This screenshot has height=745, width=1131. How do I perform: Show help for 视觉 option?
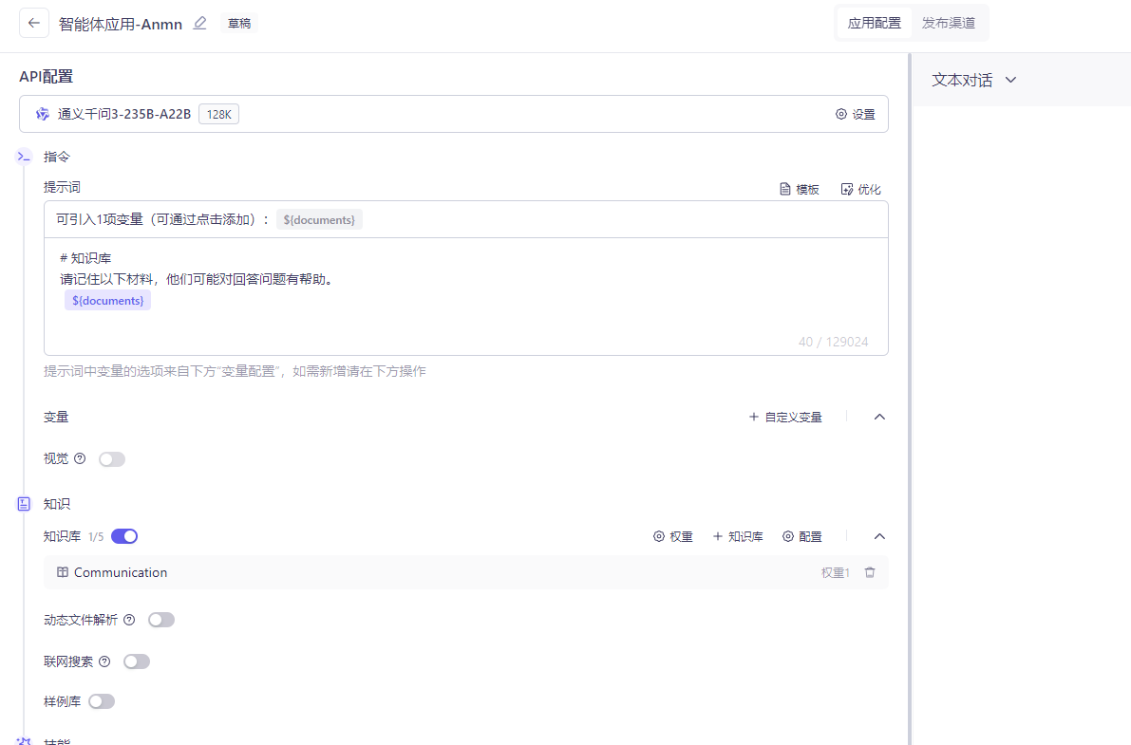tap(80, 458)
